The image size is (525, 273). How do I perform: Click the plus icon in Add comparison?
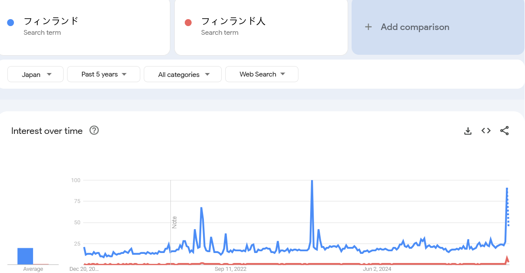point(368,27)
